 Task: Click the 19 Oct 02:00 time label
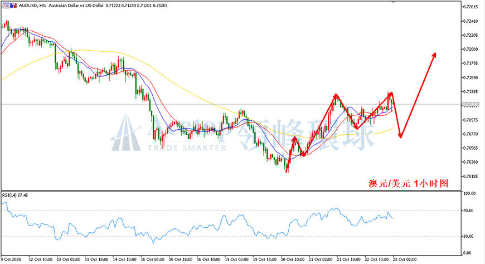pos(237,260)
